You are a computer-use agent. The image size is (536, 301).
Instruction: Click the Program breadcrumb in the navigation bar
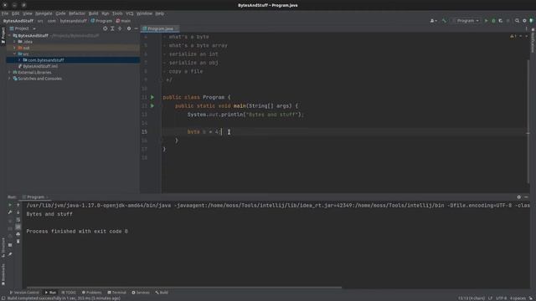pyautogui.click(x=101, y=21)
